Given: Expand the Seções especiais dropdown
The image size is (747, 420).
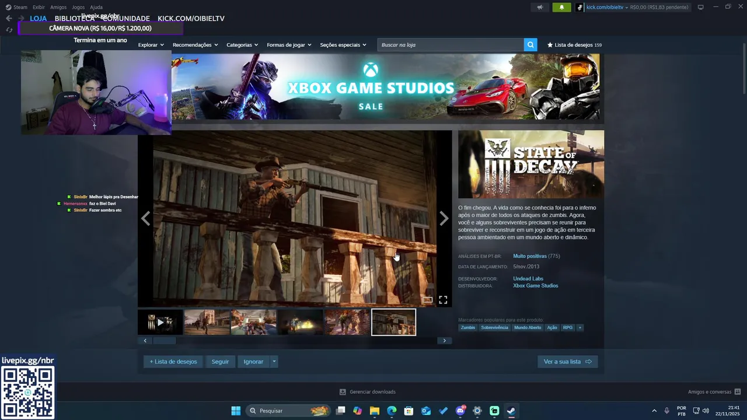Looking at the screenshot, I should [343, 45].
